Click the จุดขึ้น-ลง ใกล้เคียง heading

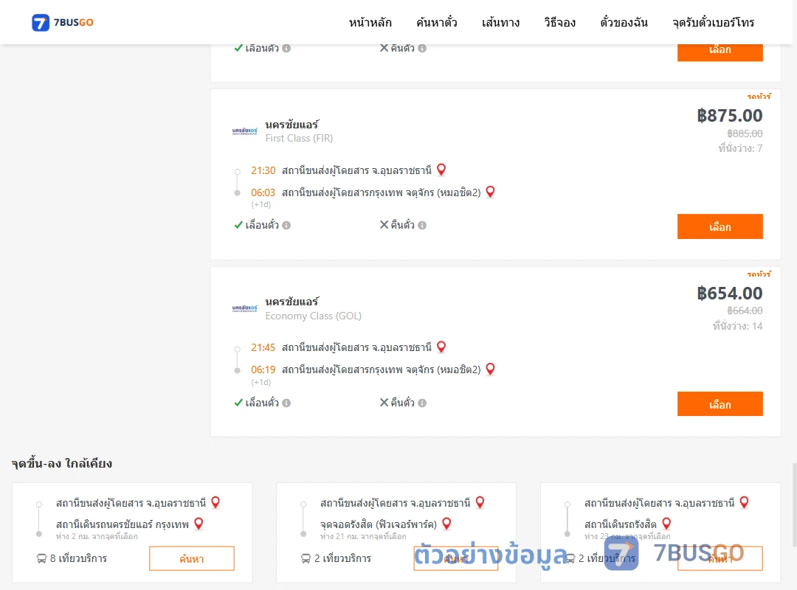click(x=61, y=463)
